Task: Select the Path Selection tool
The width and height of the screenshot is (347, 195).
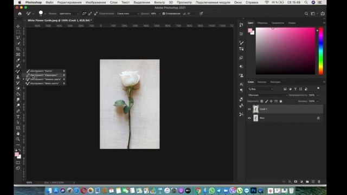Action: tap(18, 122)
